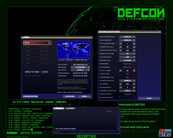Click the GameSpeed Real Time value
The height and width of the screenshot is (138, 173).
pyautogui.click(x=127, y=64)
